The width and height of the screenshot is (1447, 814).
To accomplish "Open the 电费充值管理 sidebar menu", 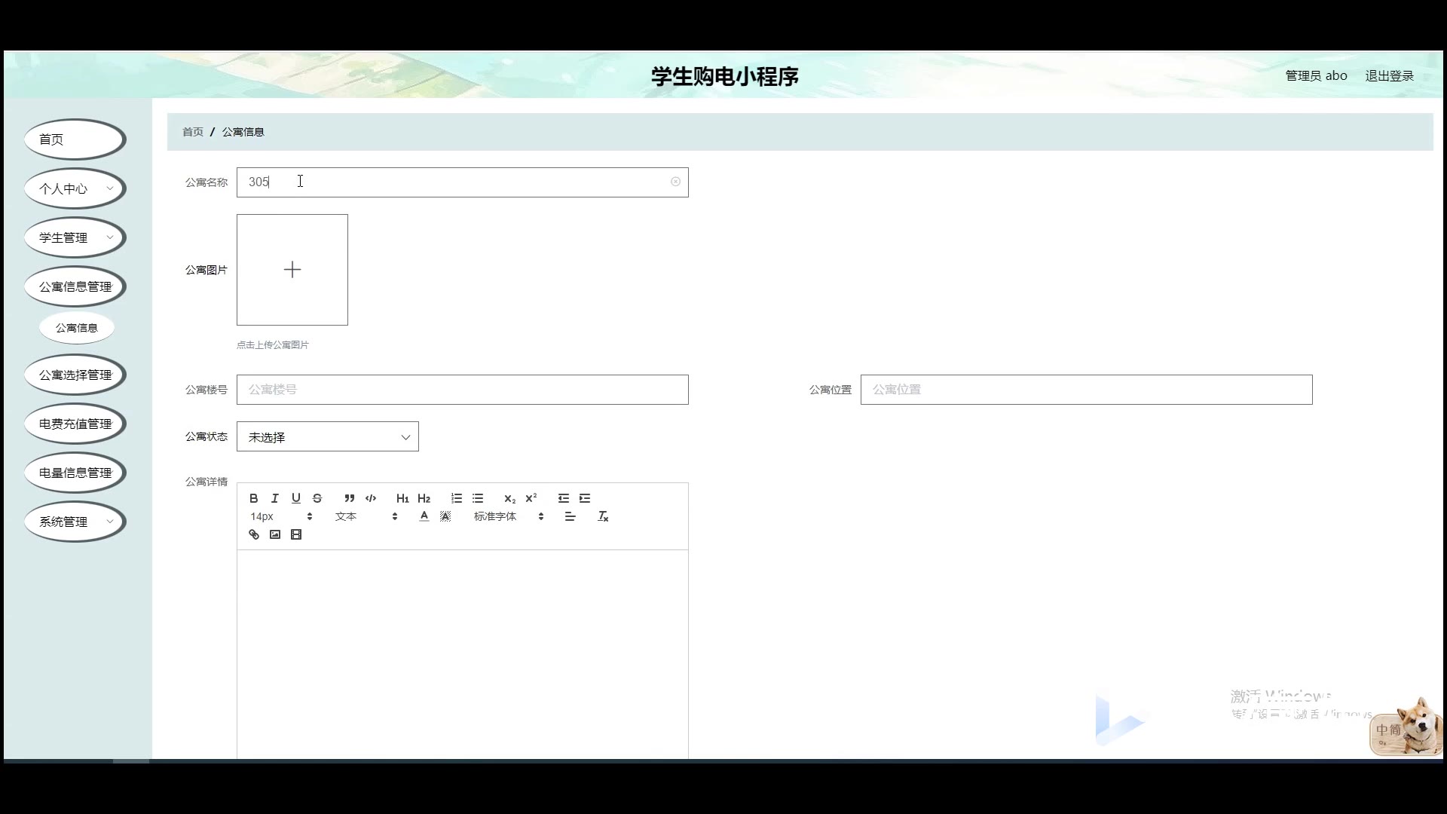I will pyautogui.click(x=75, y=424).
